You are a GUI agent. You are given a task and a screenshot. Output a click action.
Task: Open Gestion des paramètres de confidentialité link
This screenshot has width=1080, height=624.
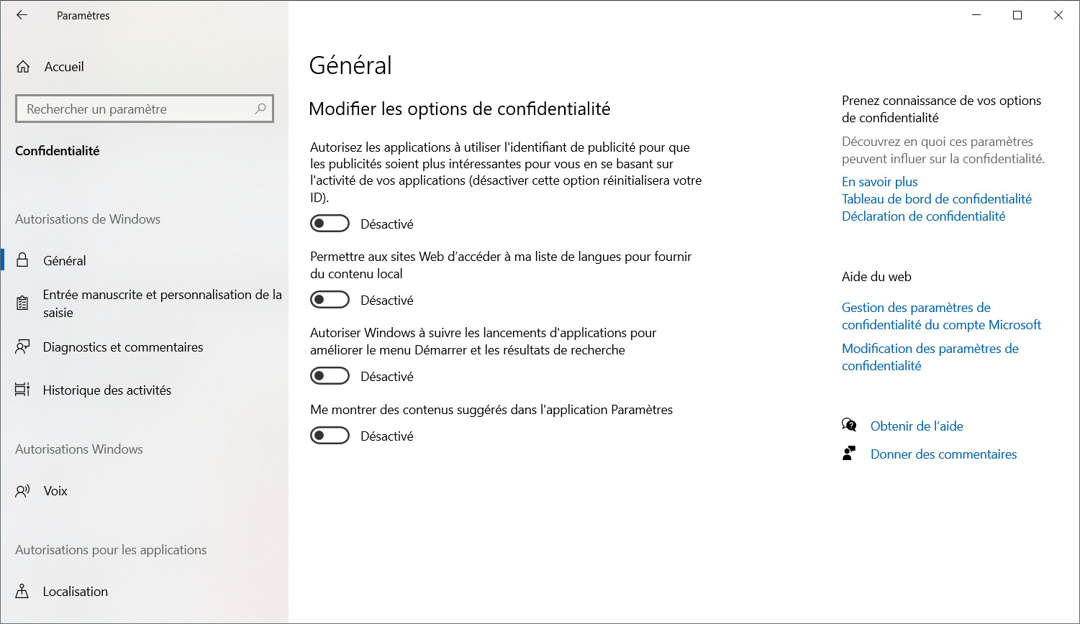(942, 316)
